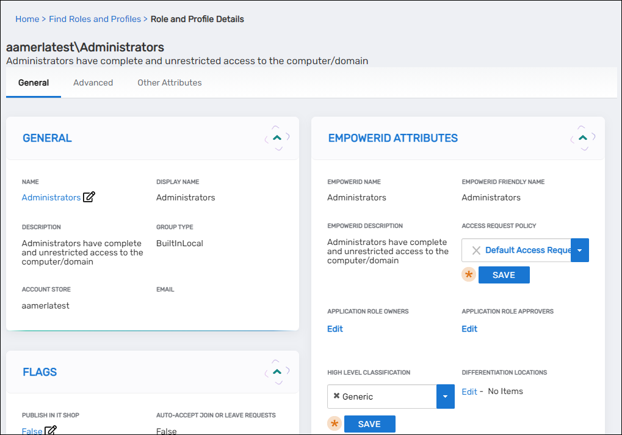Navigate to Find Roles and Profiles breadcrumb
The image size is (622, 435).
[x=95, y=19]
